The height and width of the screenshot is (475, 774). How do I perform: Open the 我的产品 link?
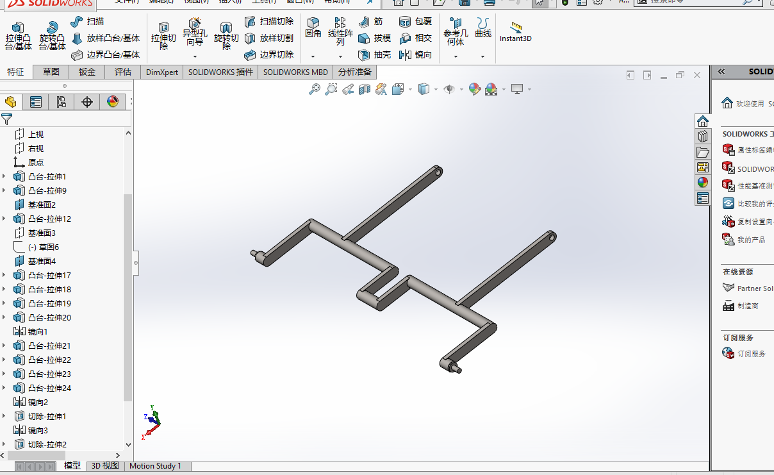(752, 240)
